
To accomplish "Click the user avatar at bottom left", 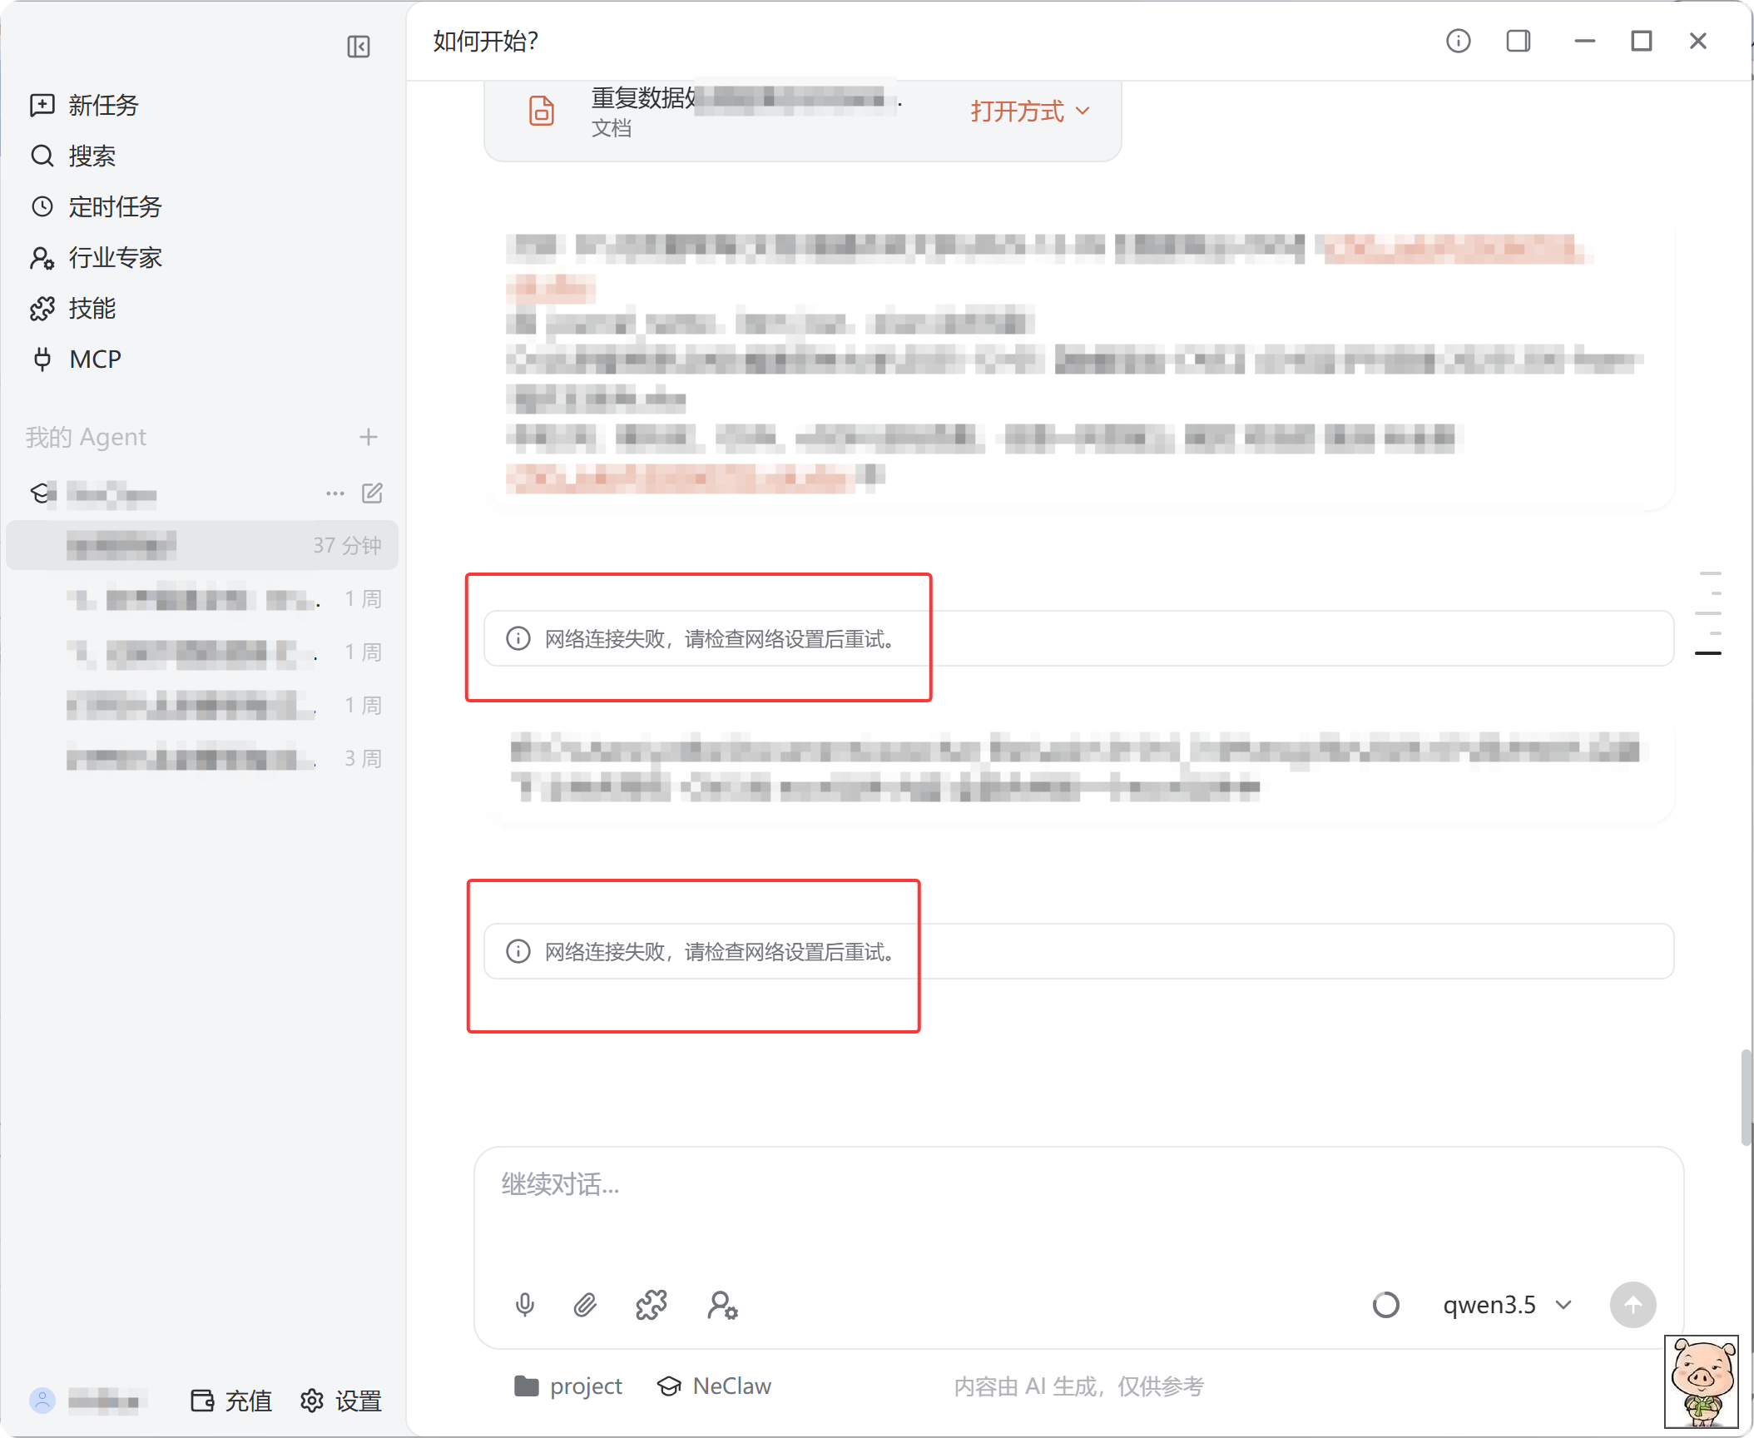I will click(42, 1401).
